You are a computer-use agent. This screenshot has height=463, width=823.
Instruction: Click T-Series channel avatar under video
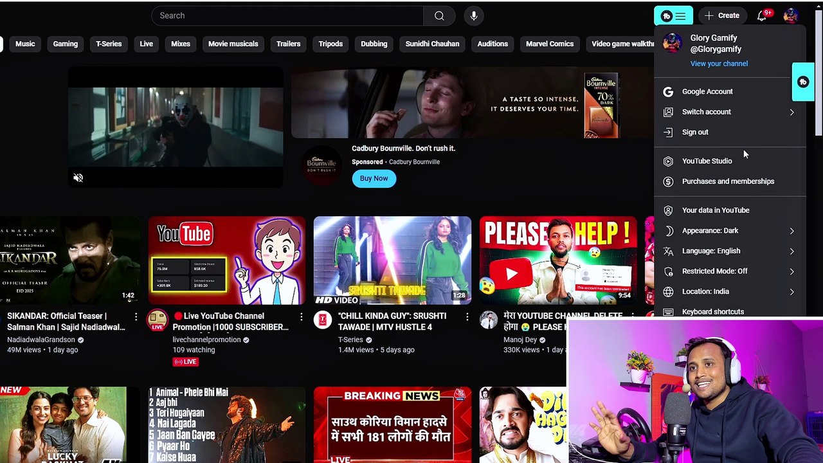point(323,320)
